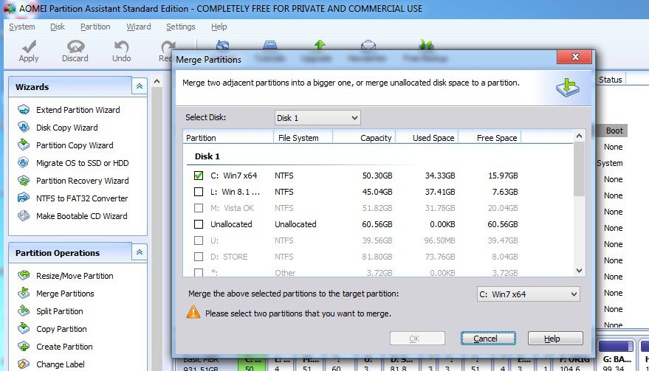The width and height of the screenshot is (649, 371).
Task: Click the Help button in dialog
Action: pyautogui.click(x=555, y=339)
